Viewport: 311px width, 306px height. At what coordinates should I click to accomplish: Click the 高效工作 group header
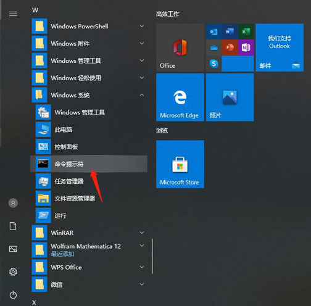pyautogui.click(x=167, y=14)
